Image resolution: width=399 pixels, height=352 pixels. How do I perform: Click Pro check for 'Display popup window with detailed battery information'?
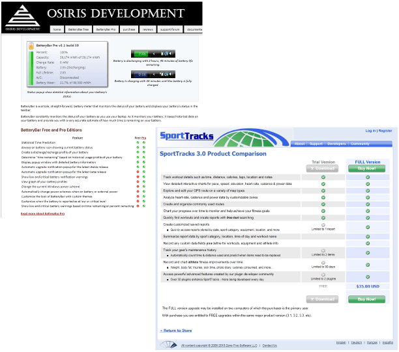point(144,162)
